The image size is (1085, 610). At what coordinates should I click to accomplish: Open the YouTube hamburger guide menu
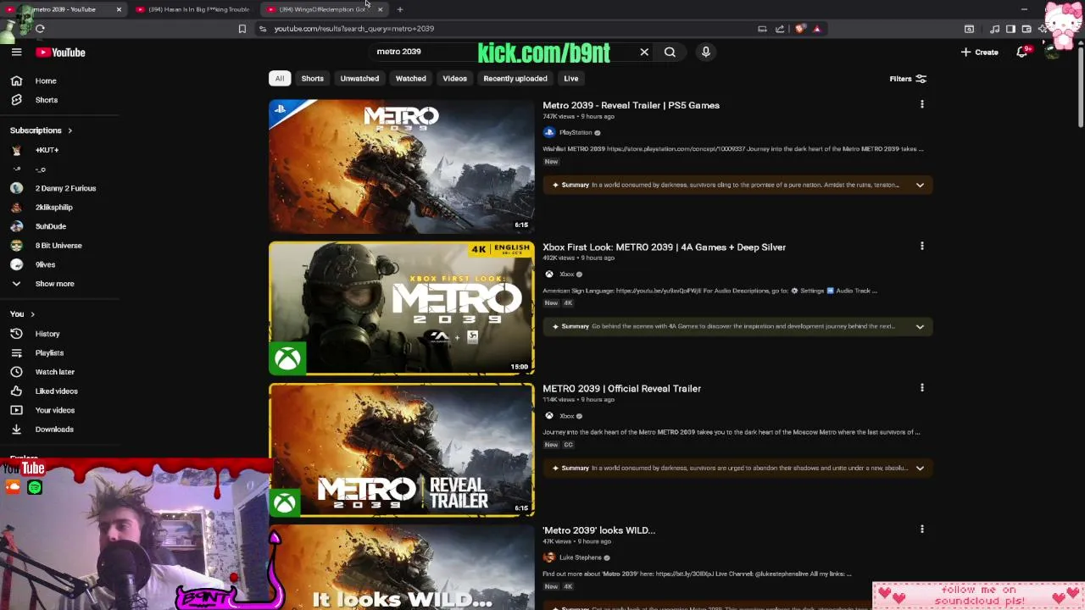(x=16, y=52)
